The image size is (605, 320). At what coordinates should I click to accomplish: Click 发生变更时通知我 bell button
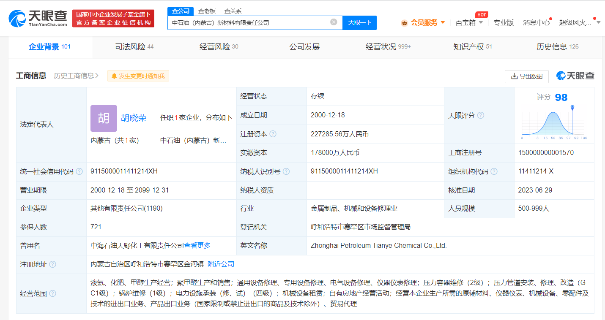138,76
